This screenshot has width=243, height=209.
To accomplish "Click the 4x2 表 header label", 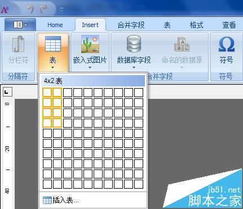I will [x=53, y=81].
